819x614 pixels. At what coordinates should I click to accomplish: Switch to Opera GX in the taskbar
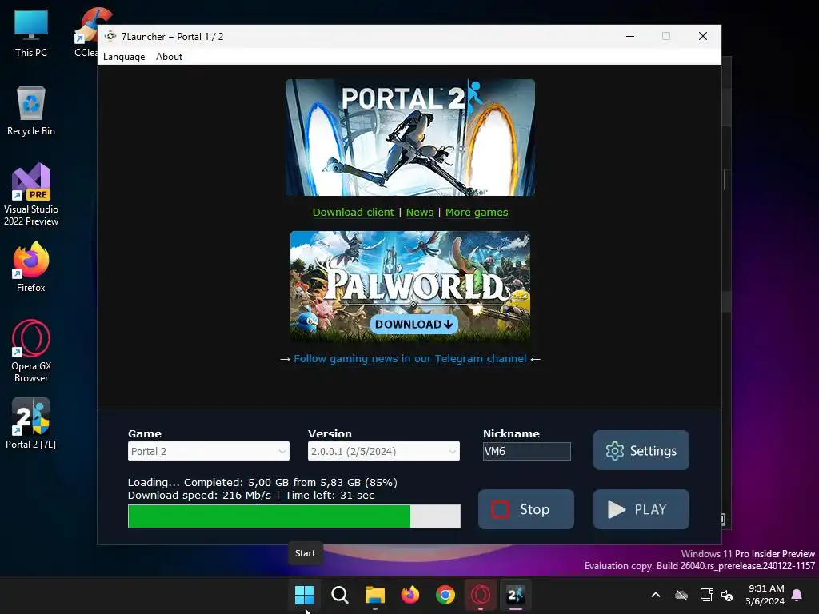[x=481, y=595]
